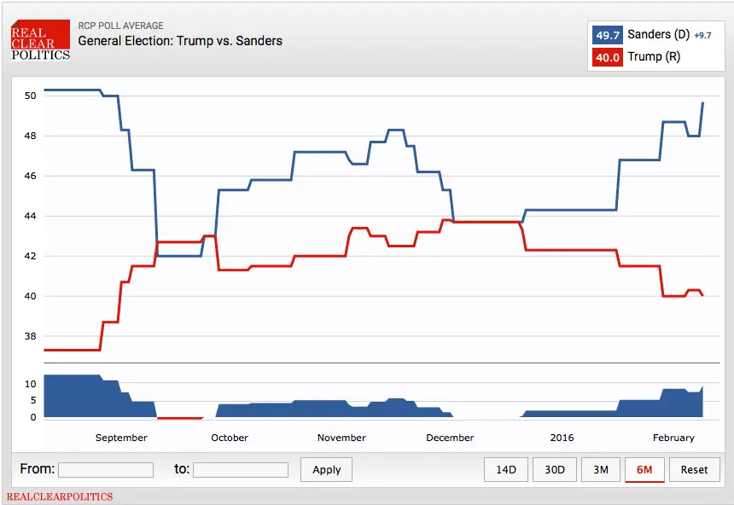Image resolution: width=734 pixels, height=505 pixels.
Task: Open the REALCLEARPOLITICS footer link
Action: point(60,496)
